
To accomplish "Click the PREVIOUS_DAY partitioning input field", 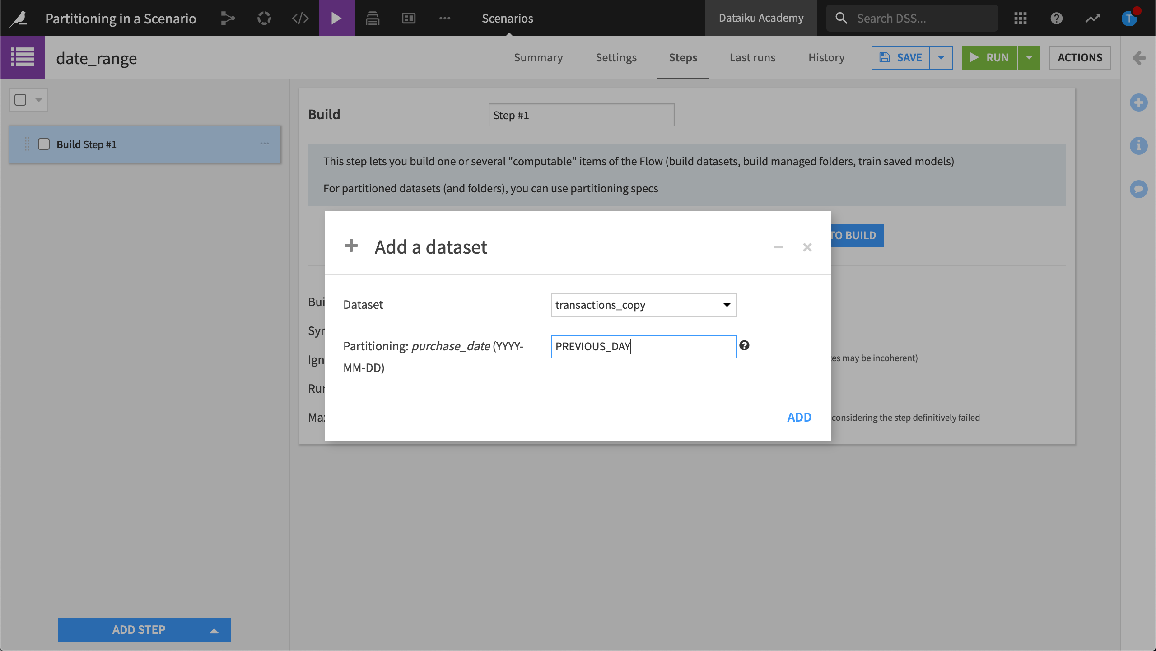I will coord(643,347).
